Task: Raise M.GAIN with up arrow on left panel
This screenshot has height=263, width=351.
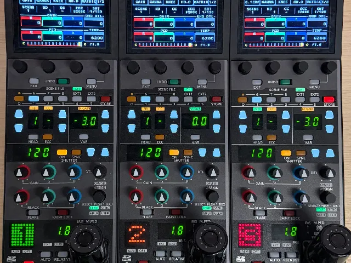Action: point(105,115)
